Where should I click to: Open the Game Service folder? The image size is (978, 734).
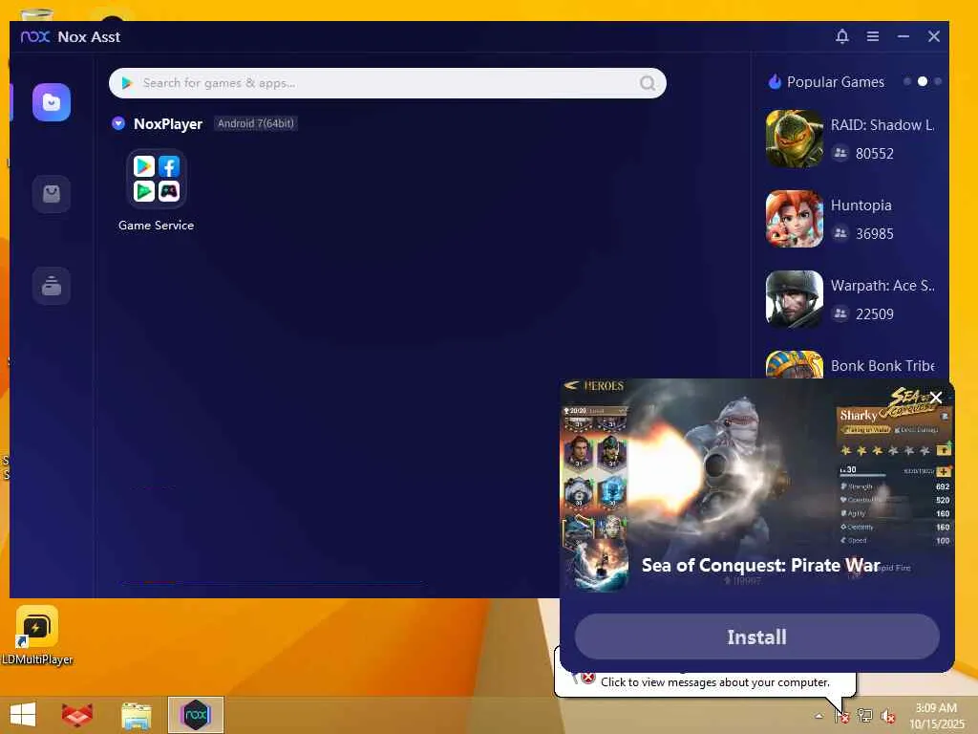pos(156,179)
